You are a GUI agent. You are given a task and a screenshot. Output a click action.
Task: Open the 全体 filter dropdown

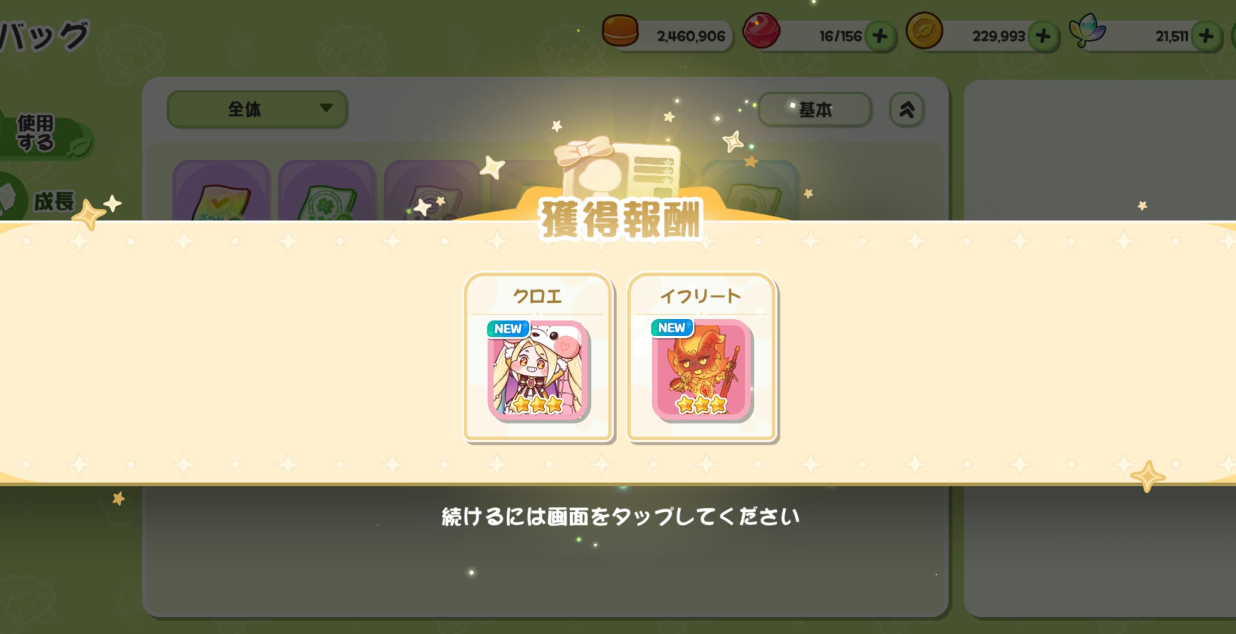[x=257, y=109]
